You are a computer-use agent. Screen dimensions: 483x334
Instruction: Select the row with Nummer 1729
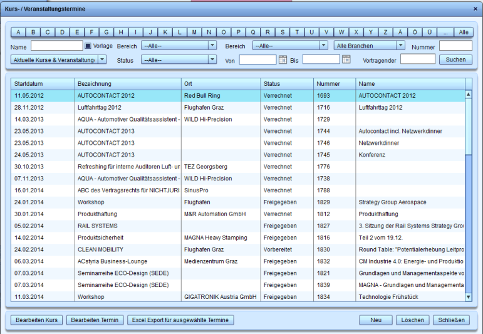pos(238,119)
